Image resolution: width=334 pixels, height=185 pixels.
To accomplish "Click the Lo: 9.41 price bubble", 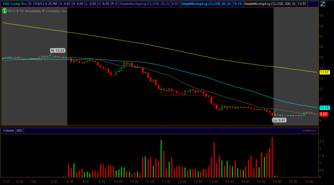I will click(x=279, y=120).
